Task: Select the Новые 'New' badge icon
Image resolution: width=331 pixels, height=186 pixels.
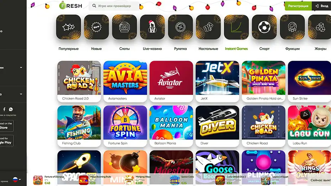Action: tap(96, 27)
